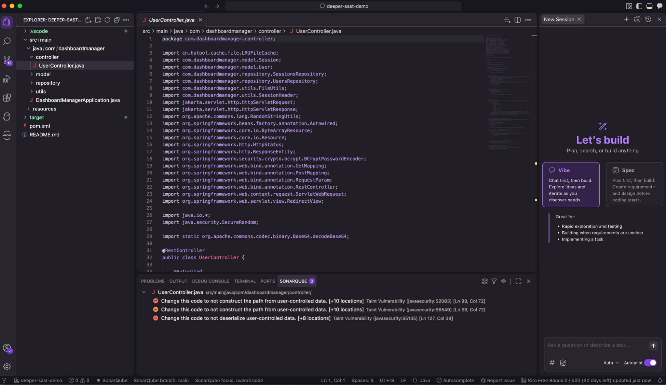This screenshot has width=666, height=385.
Task: Refresh the Explorer file tree
Action: click(x=107, y=20)
